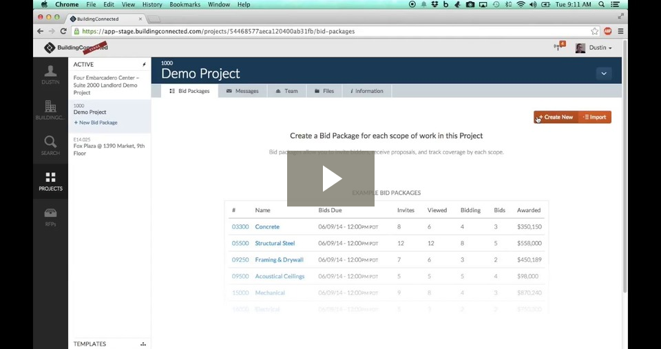Image resolution: width=661 pixels, height=349 pixels.
Task: Expand the Templates panel options
Action: (143, 343)
